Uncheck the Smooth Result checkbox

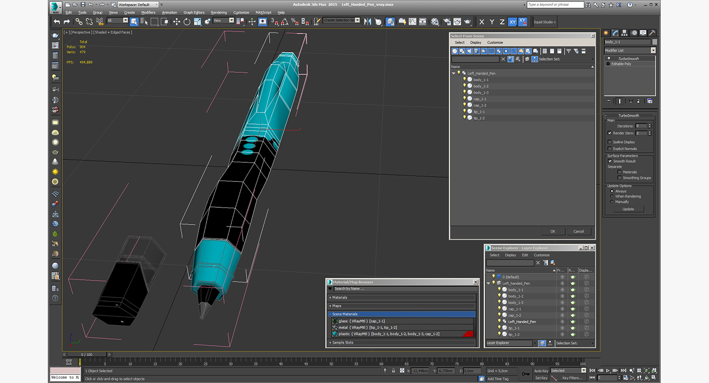click(610, 161)
